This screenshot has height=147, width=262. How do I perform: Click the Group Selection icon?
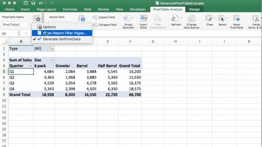128,19
